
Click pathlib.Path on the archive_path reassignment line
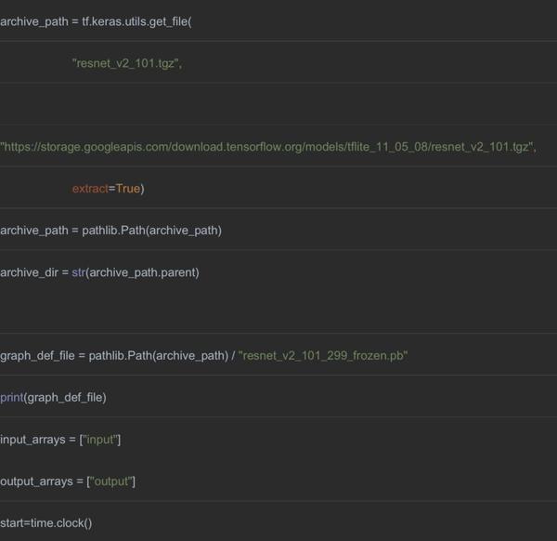[x=120, y=231]
